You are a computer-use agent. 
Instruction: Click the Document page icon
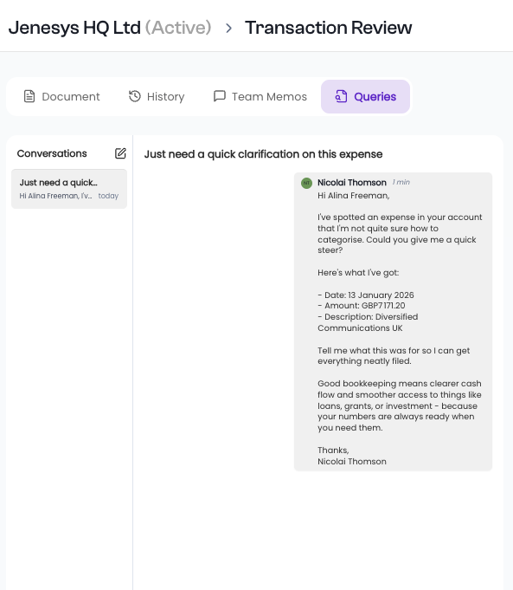pos(29,96)
